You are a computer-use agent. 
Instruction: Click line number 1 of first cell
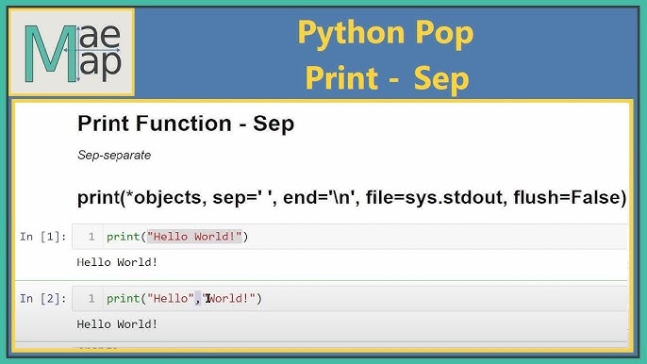[91, 237]
